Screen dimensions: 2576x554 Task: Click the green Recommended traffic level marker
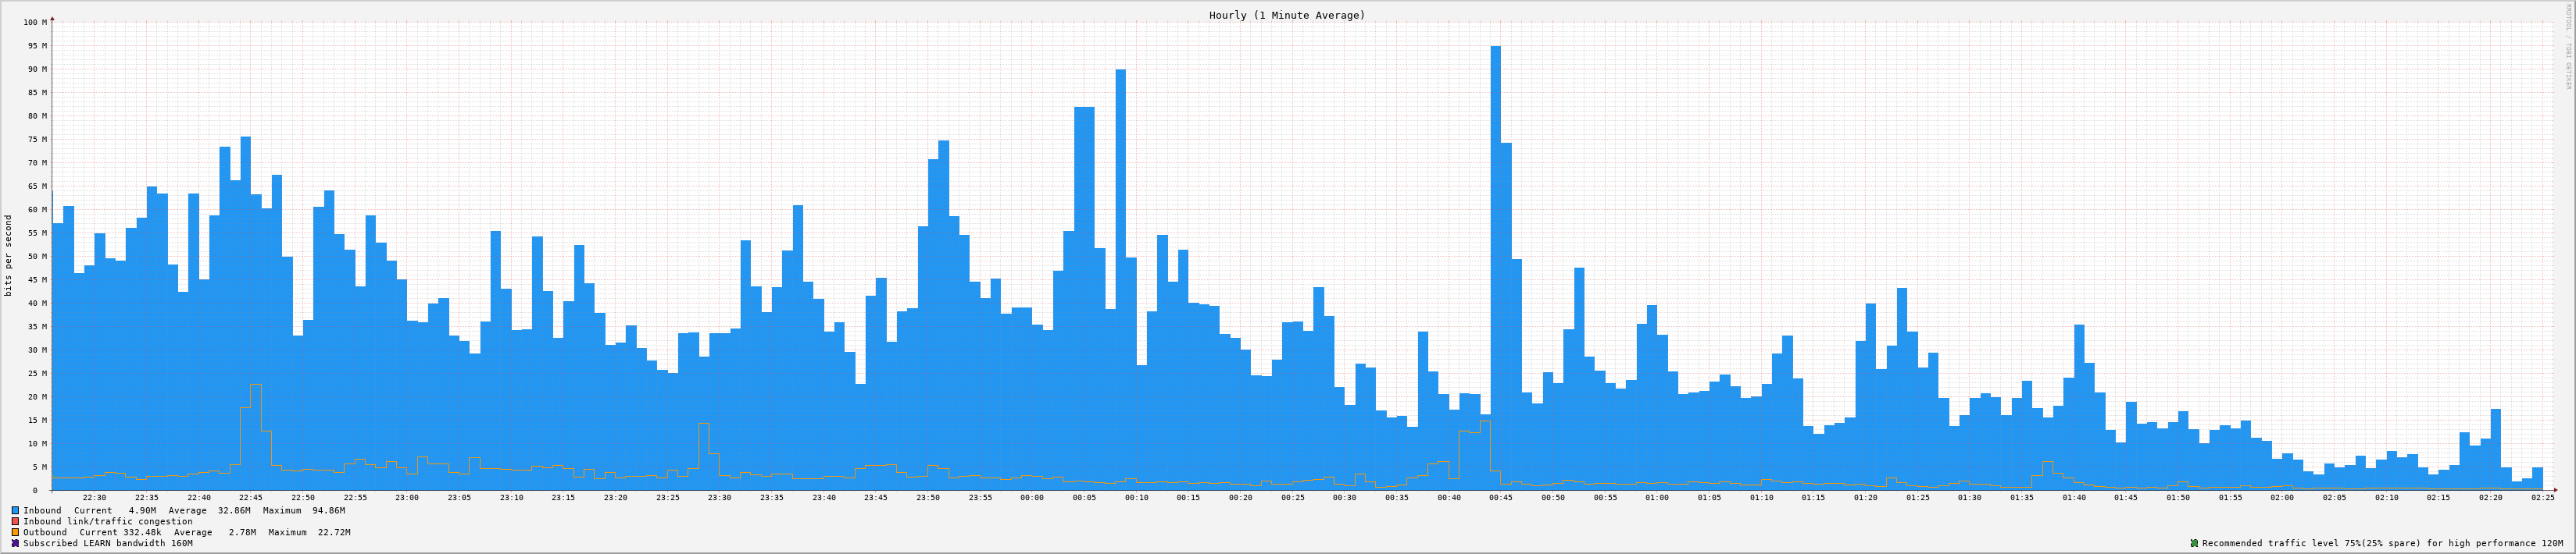[2194, 543]
